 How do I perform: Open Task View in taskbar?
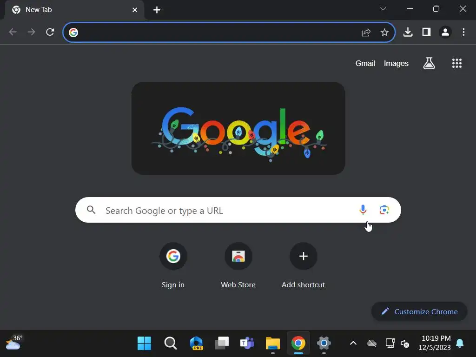pyautogui.click(x=222, y=344)
